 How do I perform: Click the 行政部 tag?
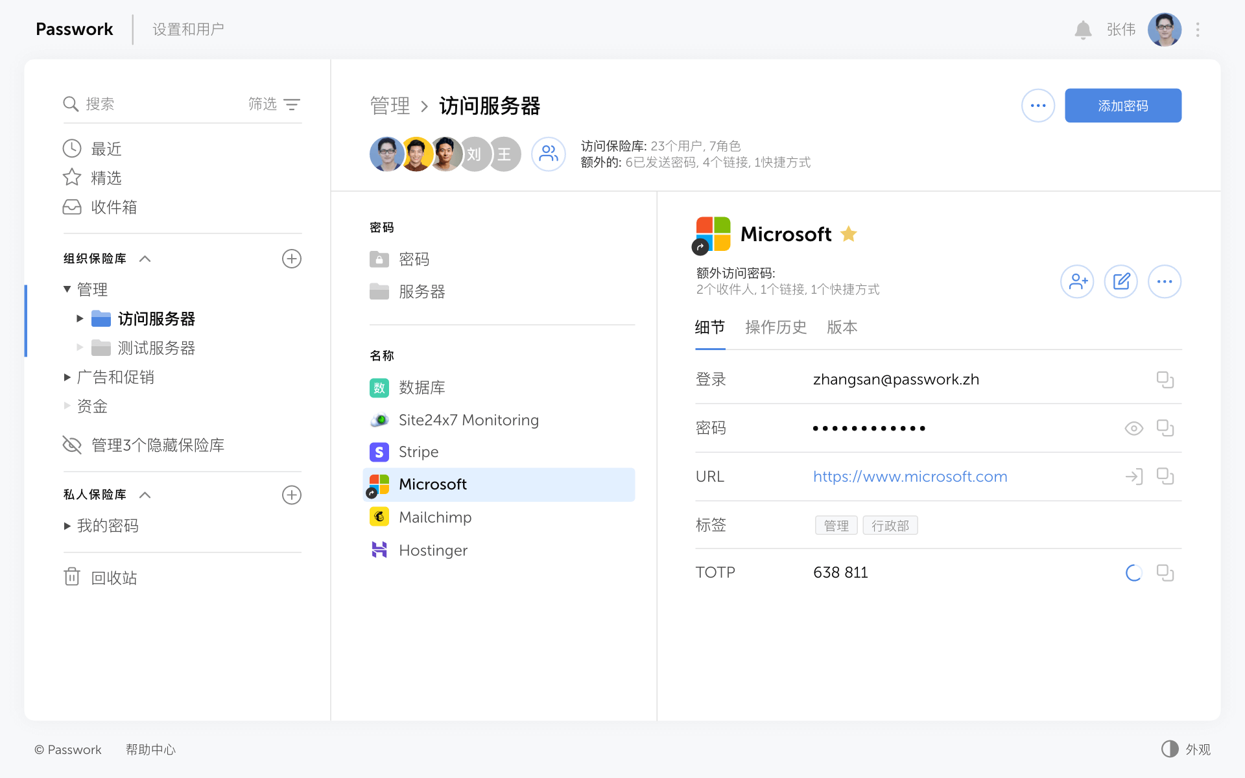tap(890, 525)
